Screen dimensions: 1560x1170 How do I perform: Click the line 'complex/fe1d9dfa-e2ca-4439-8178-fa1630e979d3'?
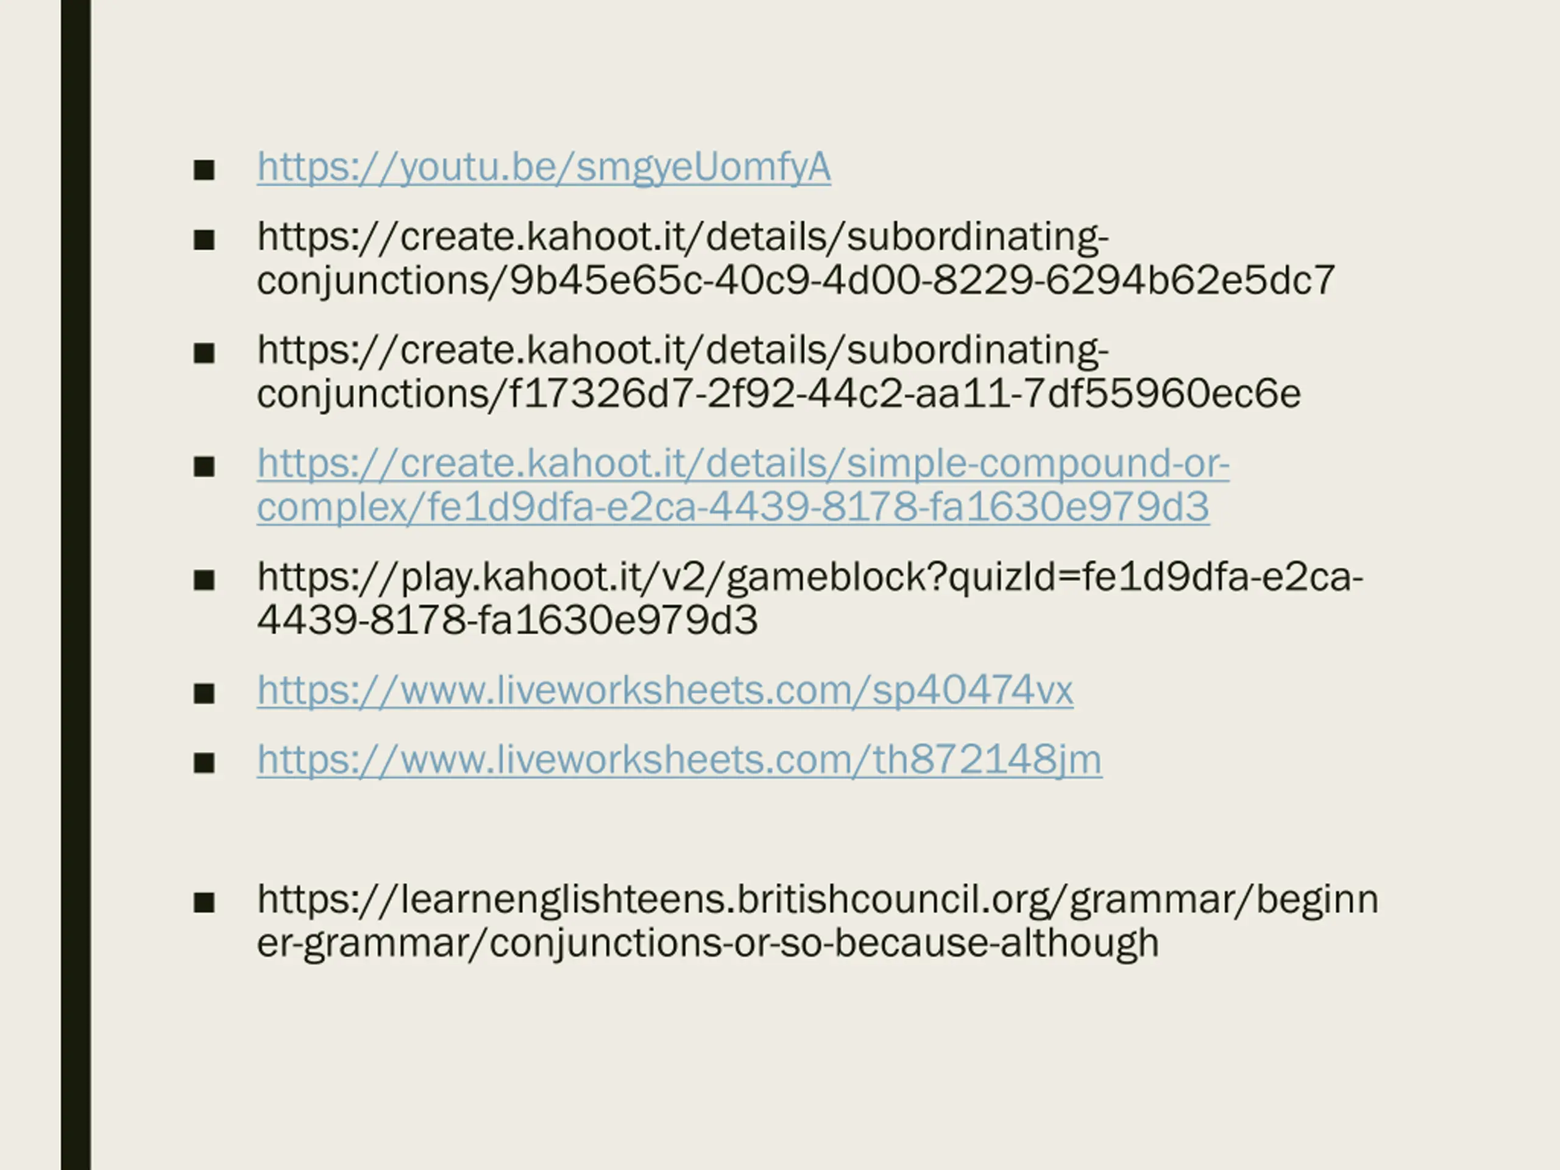click(732, 507)
